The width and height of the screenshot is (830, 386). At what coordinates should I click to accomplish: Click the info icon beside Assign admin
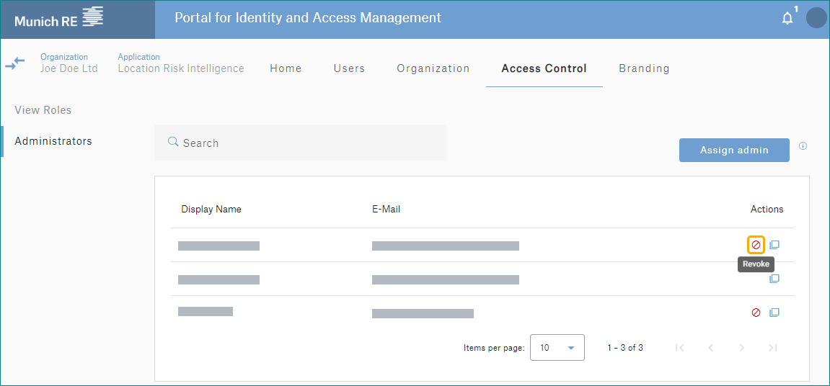pyautogui.click(x=803, y=146)
